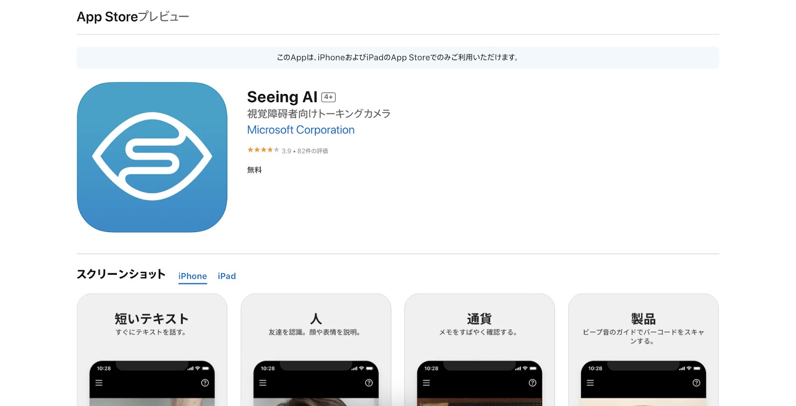This screenshot has height=406, width=796.
Task: Click the Seeing AI app icon
Action: (x=152, y=157)
